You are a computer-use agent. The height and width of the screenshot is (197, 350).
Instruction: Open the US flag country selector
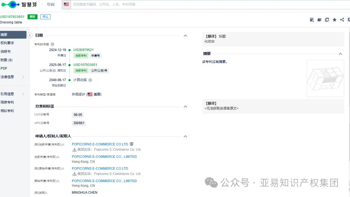coord(66,5)
